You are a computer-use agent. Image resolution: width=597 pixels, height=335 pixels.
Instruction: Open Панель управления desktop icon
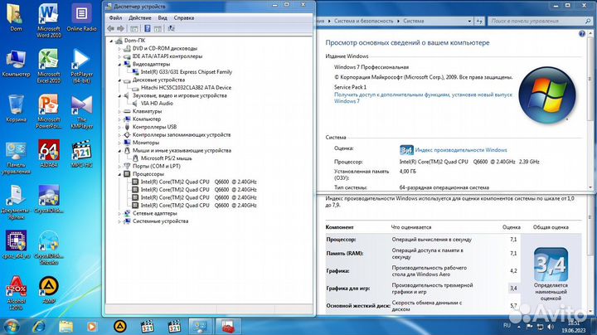pos(16,158)
